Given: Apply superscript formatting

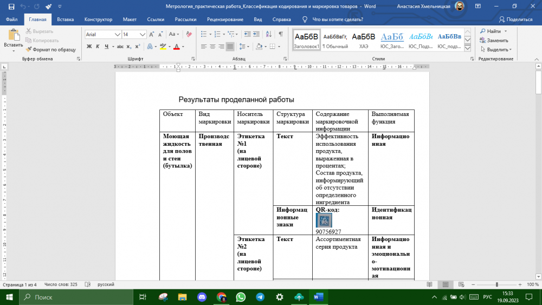Looking at the screenshot, I should coord(138,47).
